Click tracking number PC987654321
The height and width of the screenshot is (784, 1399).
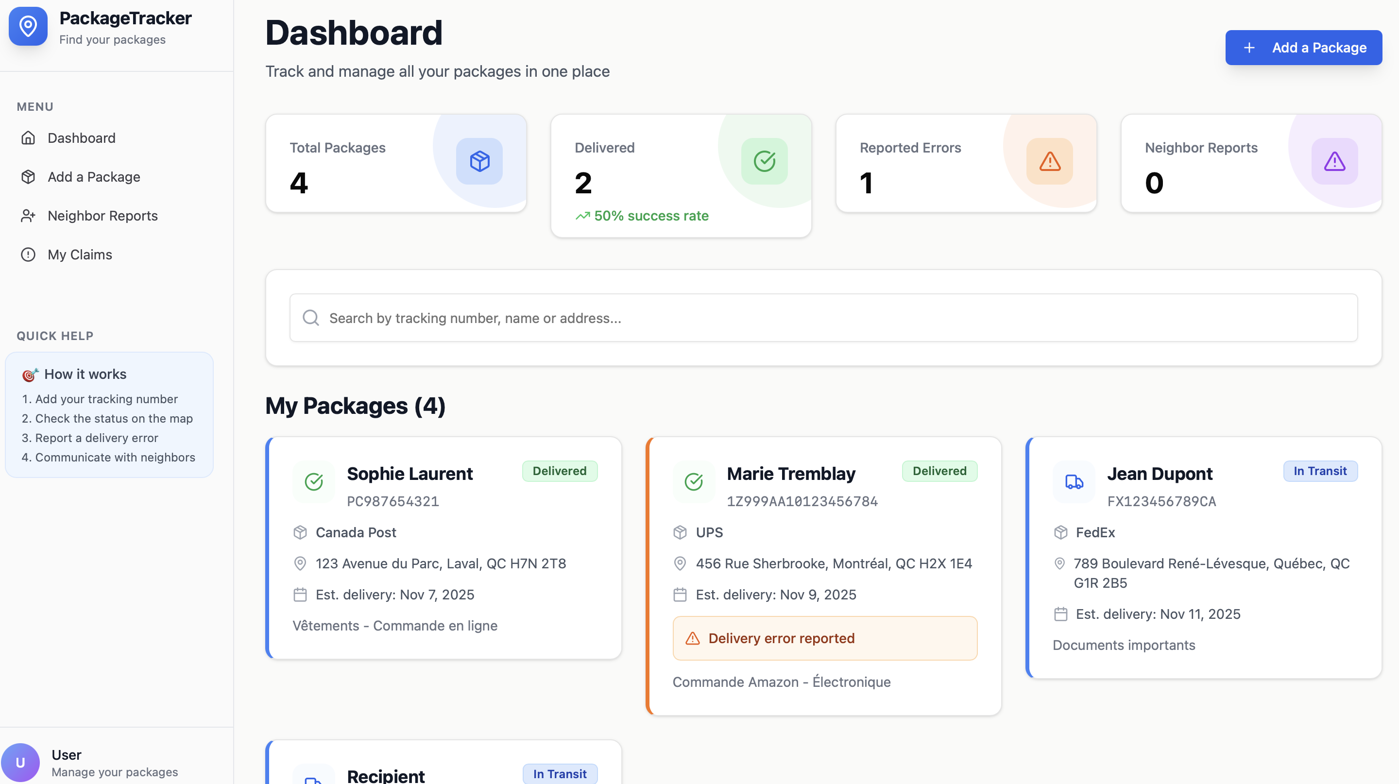(392, 501)
